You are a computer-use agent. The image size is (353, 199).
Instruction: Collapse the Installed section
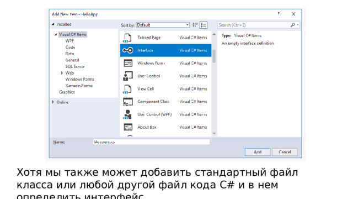tap(53, 24)
